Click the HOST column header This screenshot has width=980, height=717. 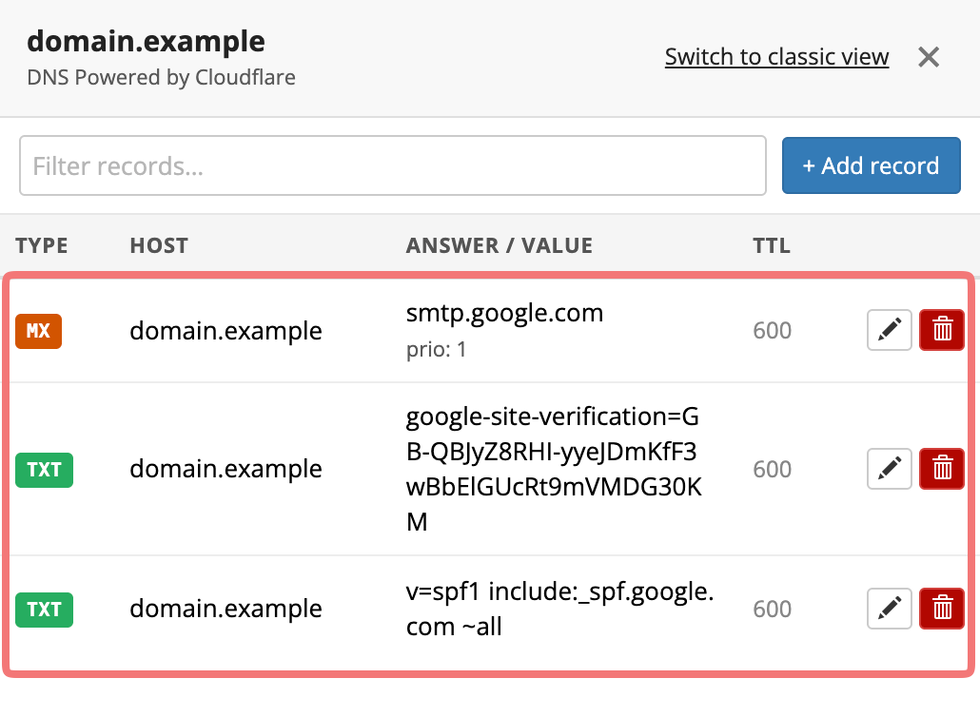159,245
